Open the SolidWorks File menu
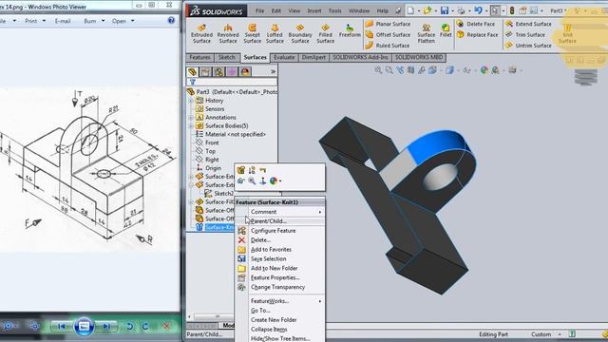Screen dimensions: 608x342 [x=259, y=10]
